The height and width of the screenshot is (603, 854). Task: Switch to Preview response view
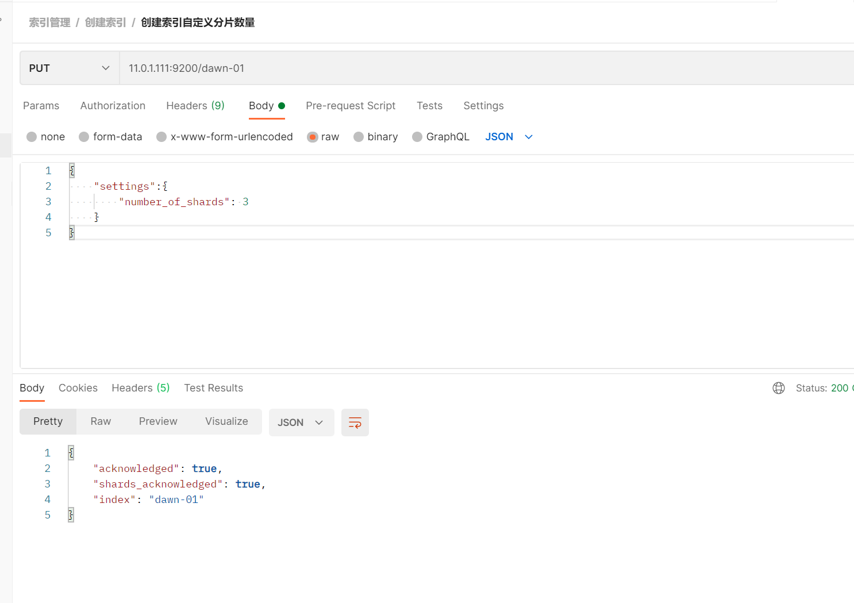click(158, 421)
